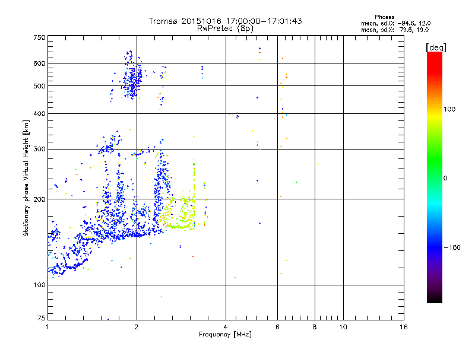Click the 'RwPretec (8p)' subtitle
Screen dimensions: 475x356
click(x=225, y=28)
